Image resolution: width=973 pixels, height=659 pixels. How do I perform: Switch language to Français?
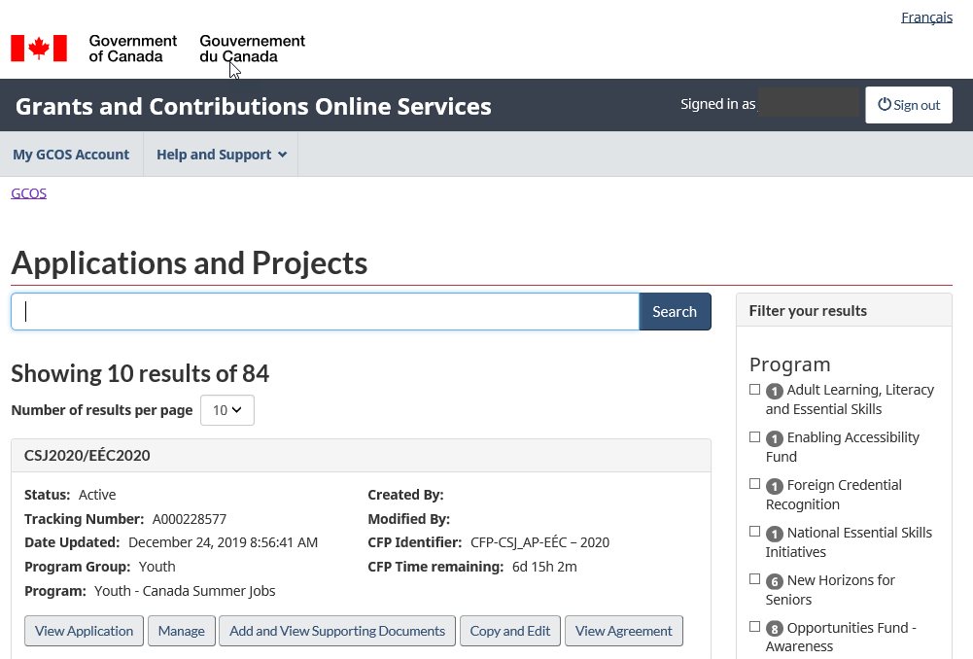pyautogui.click(x=926, y=17)
